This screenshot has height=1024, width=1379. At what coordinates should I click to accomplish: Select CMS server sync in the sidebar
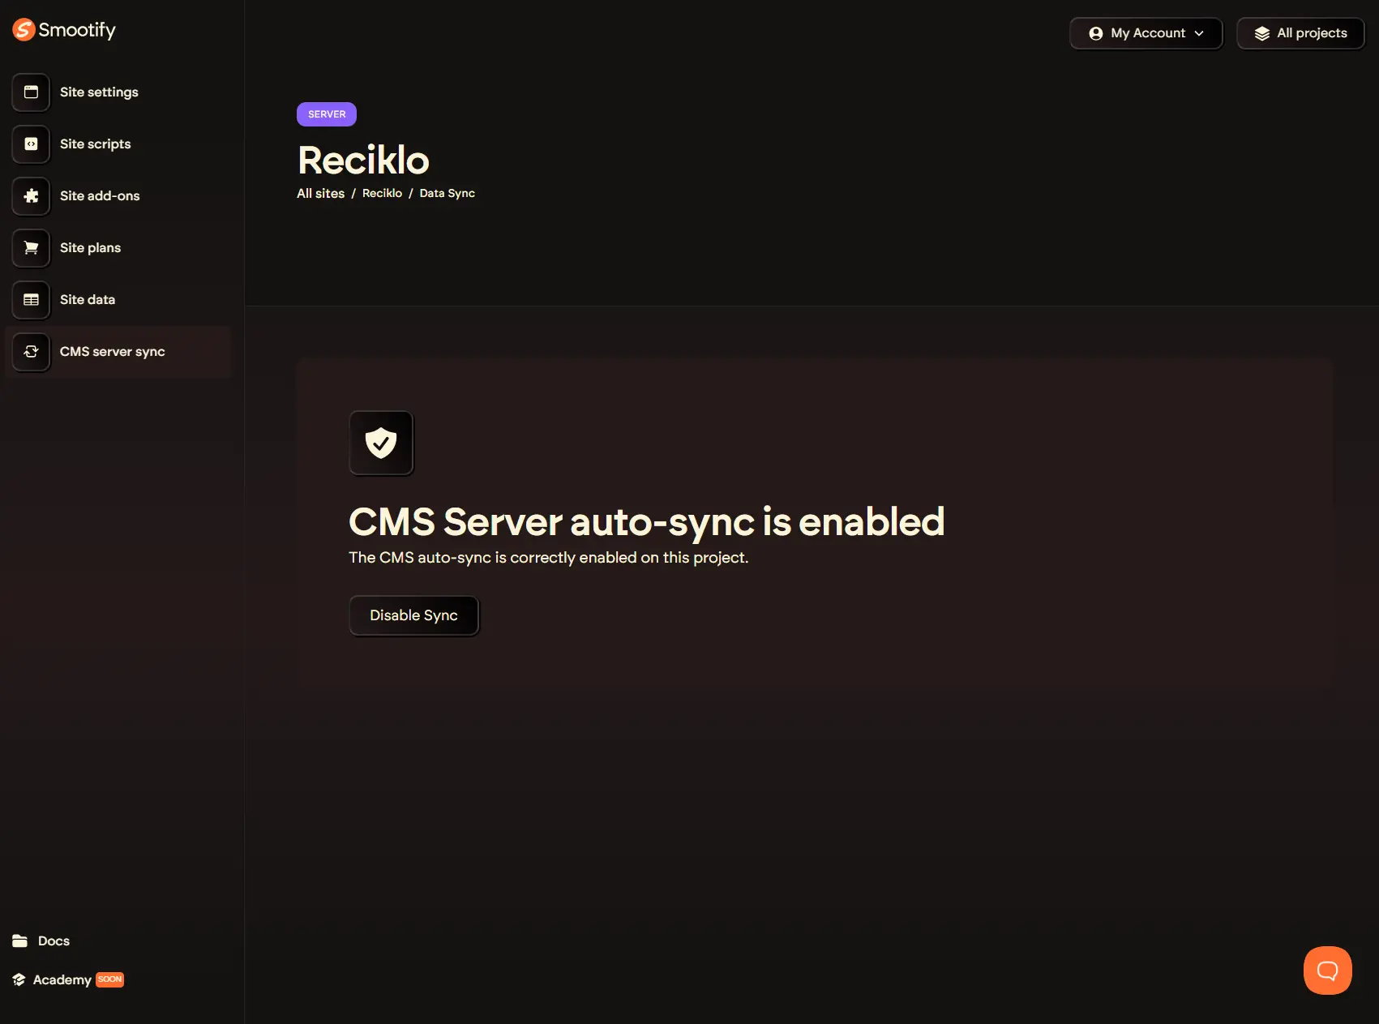(112, 352)
